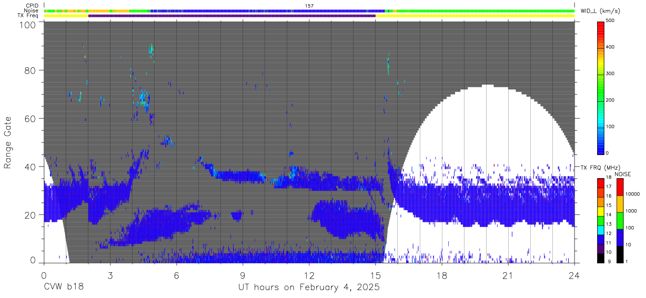Screen dimensions: 646x298
Task: Pick the green swatch in the NOISE legend
Action: coord(619,220)
